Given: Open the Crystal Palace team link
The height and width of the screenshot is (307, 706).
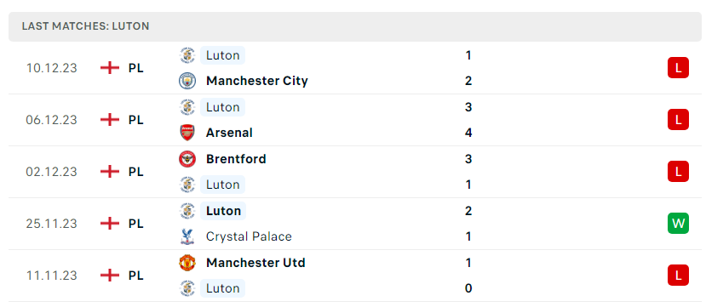Looking at the screenshot, I should pyautogui.click(x=249, y=236).
